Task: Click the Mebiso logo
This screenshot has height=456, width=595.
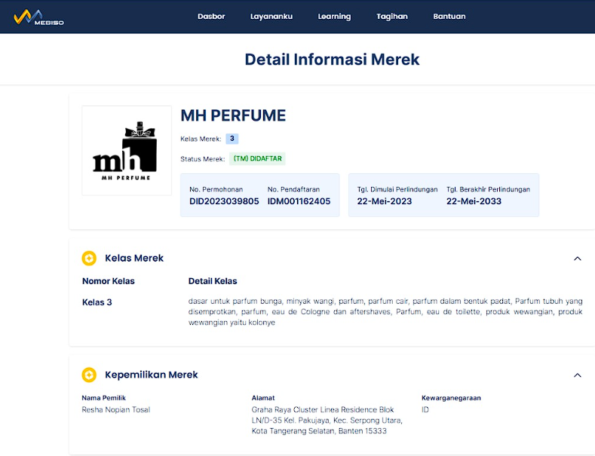Action: point(38,17)
